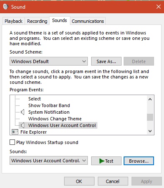Image resolution: width=164 pixels, height=188 pixels.
Task: Click speaker icon beside System Notification
Action: 22,112
